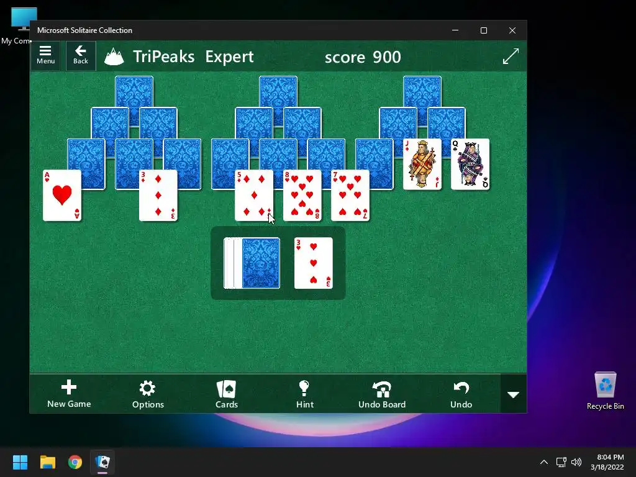The image size is (636, 477).
Task: Open network status in the system tray
Action: pyautogui.click(x=561, y=462)
